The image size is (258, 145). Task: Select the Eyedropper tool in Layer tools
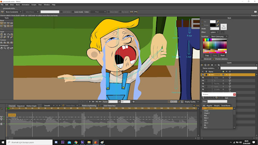[x=11, y=37]
